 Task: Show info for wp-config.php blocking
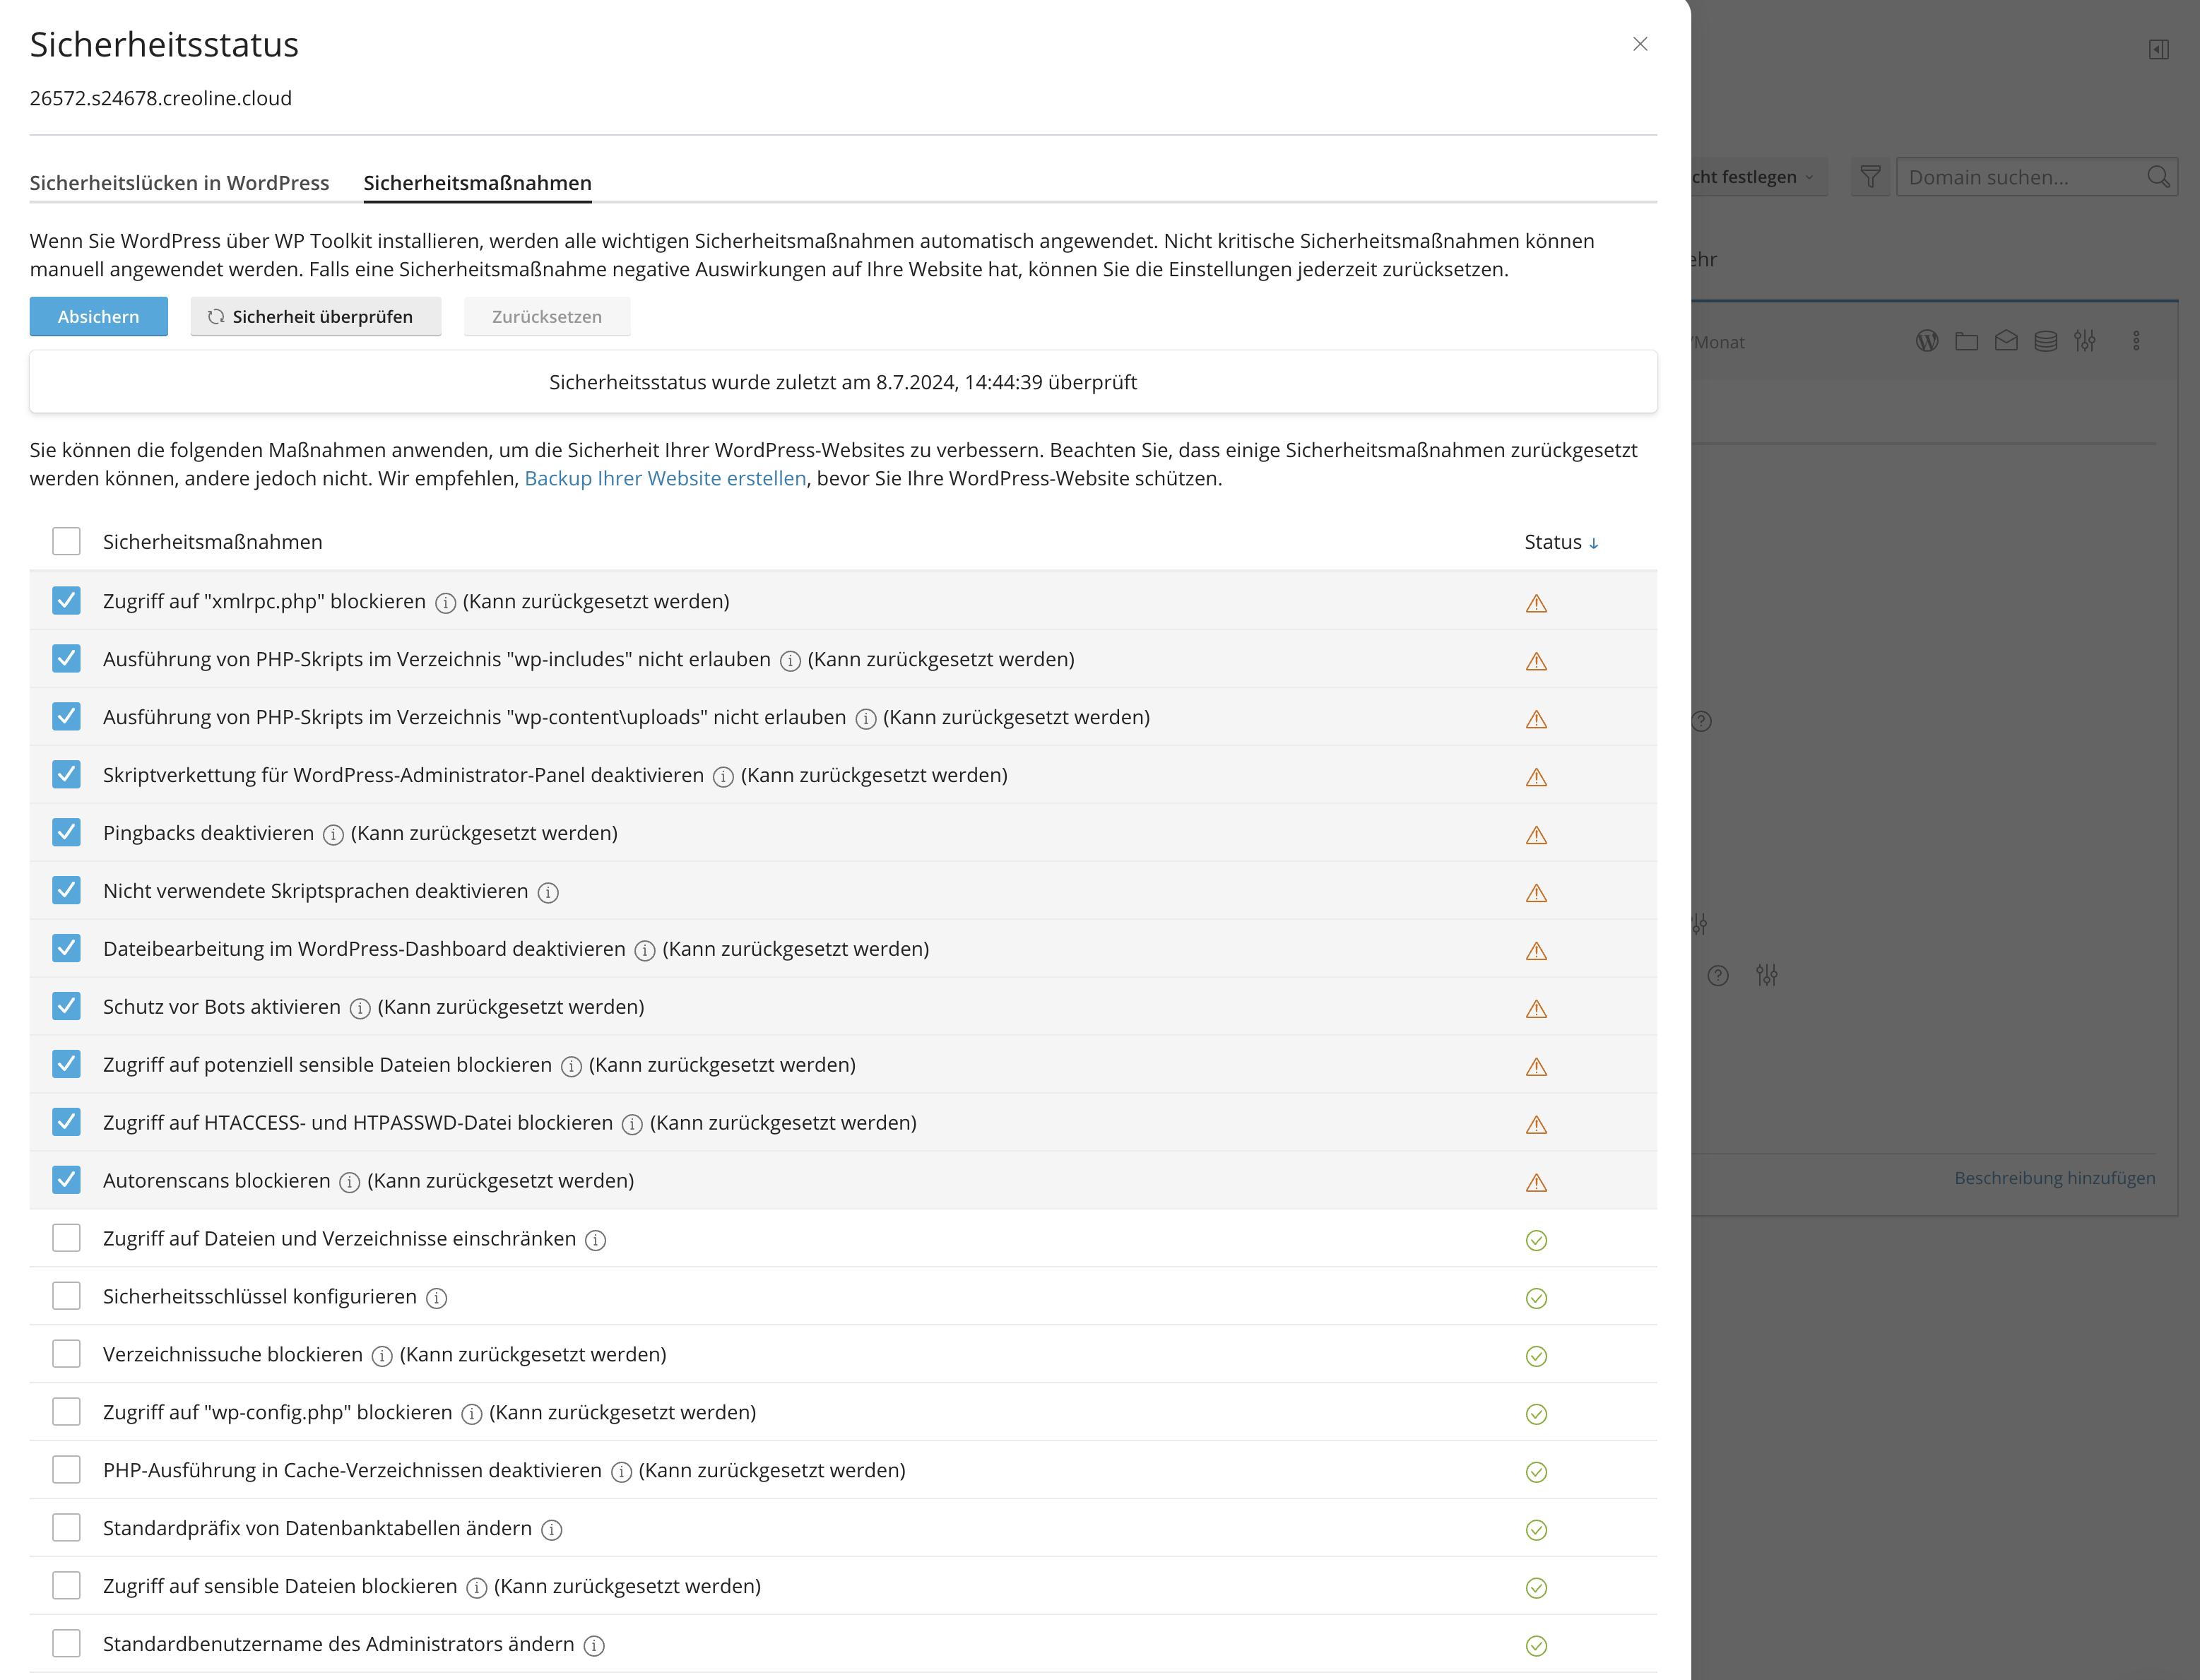click(471, 1415)
